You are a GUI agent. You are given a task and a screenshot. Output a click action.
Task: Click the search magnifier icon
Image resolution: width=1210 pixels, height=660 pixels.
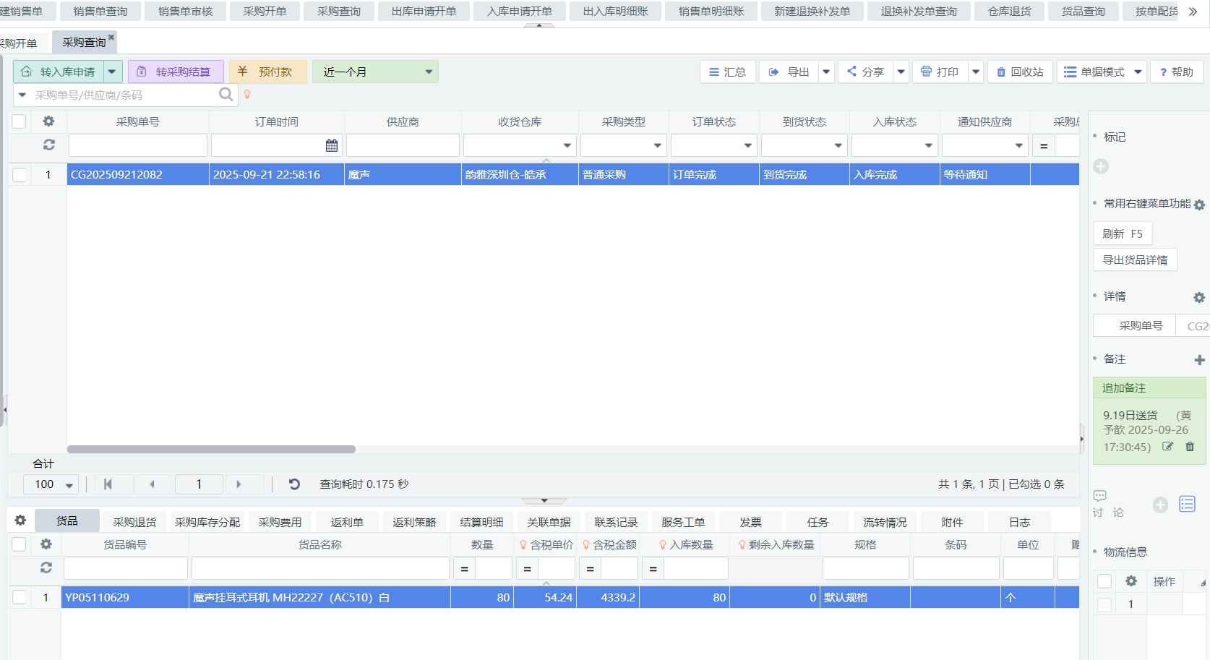[x=226, y=94]
